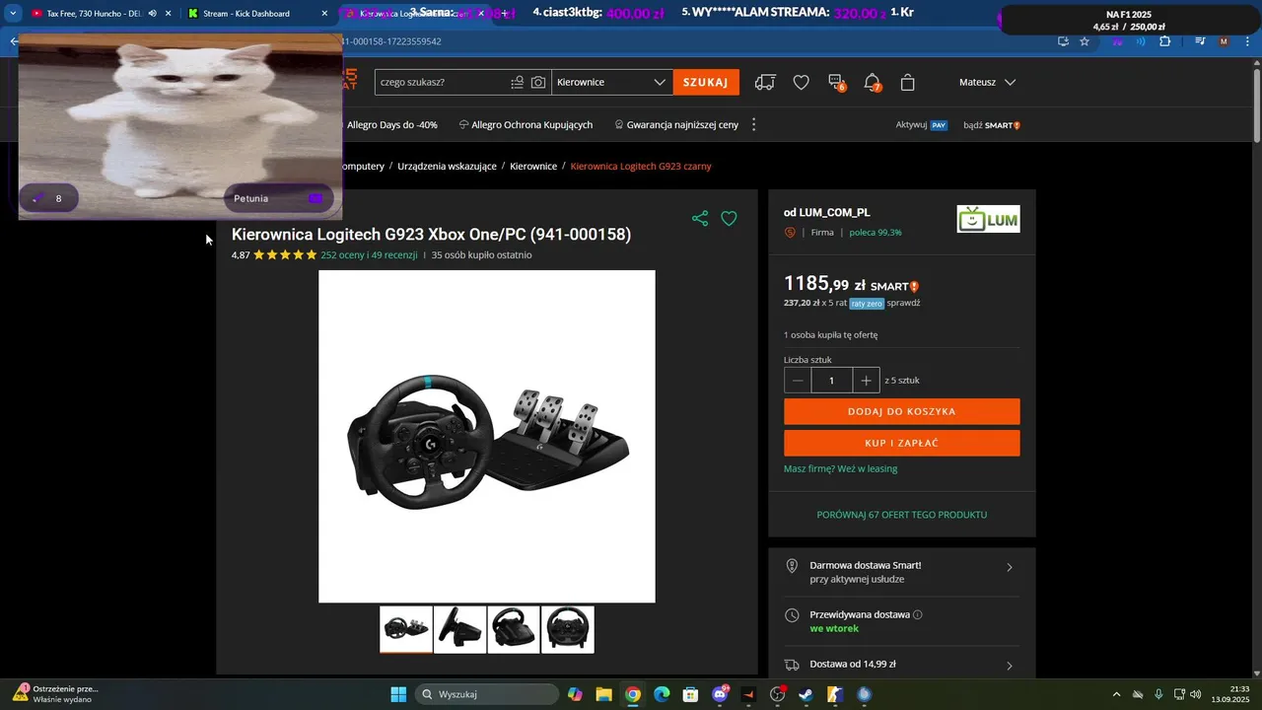This screenshot has width=1262, height=710.
Task: Click the install app icon in address bar
Action: coord(1063,41)
